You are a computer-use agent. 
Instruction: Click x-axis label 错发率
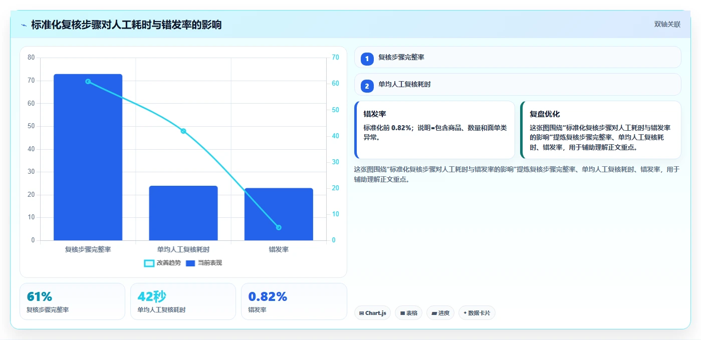coord(279,249)
